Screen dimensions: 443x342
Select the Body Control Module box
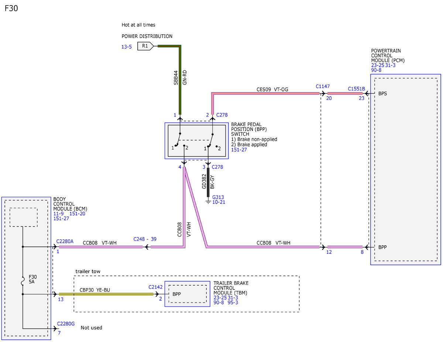coord(26,268)
